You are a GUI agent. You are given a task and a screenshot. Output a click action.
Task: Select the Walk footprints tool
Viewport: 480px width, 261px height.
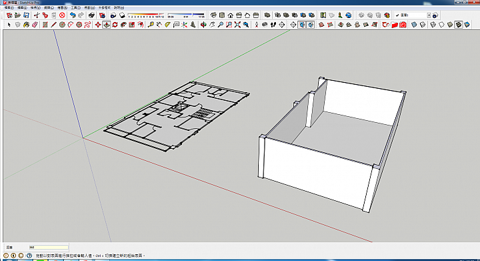273,25
